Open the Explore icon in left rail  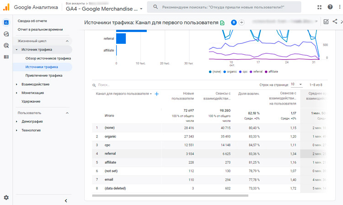6,34
